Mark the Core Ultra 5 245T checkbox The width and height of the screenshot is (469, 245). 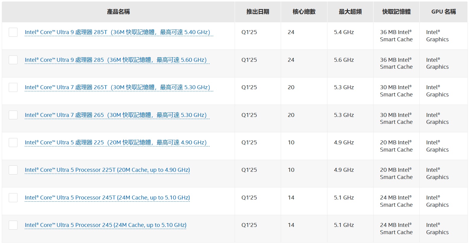13,198
